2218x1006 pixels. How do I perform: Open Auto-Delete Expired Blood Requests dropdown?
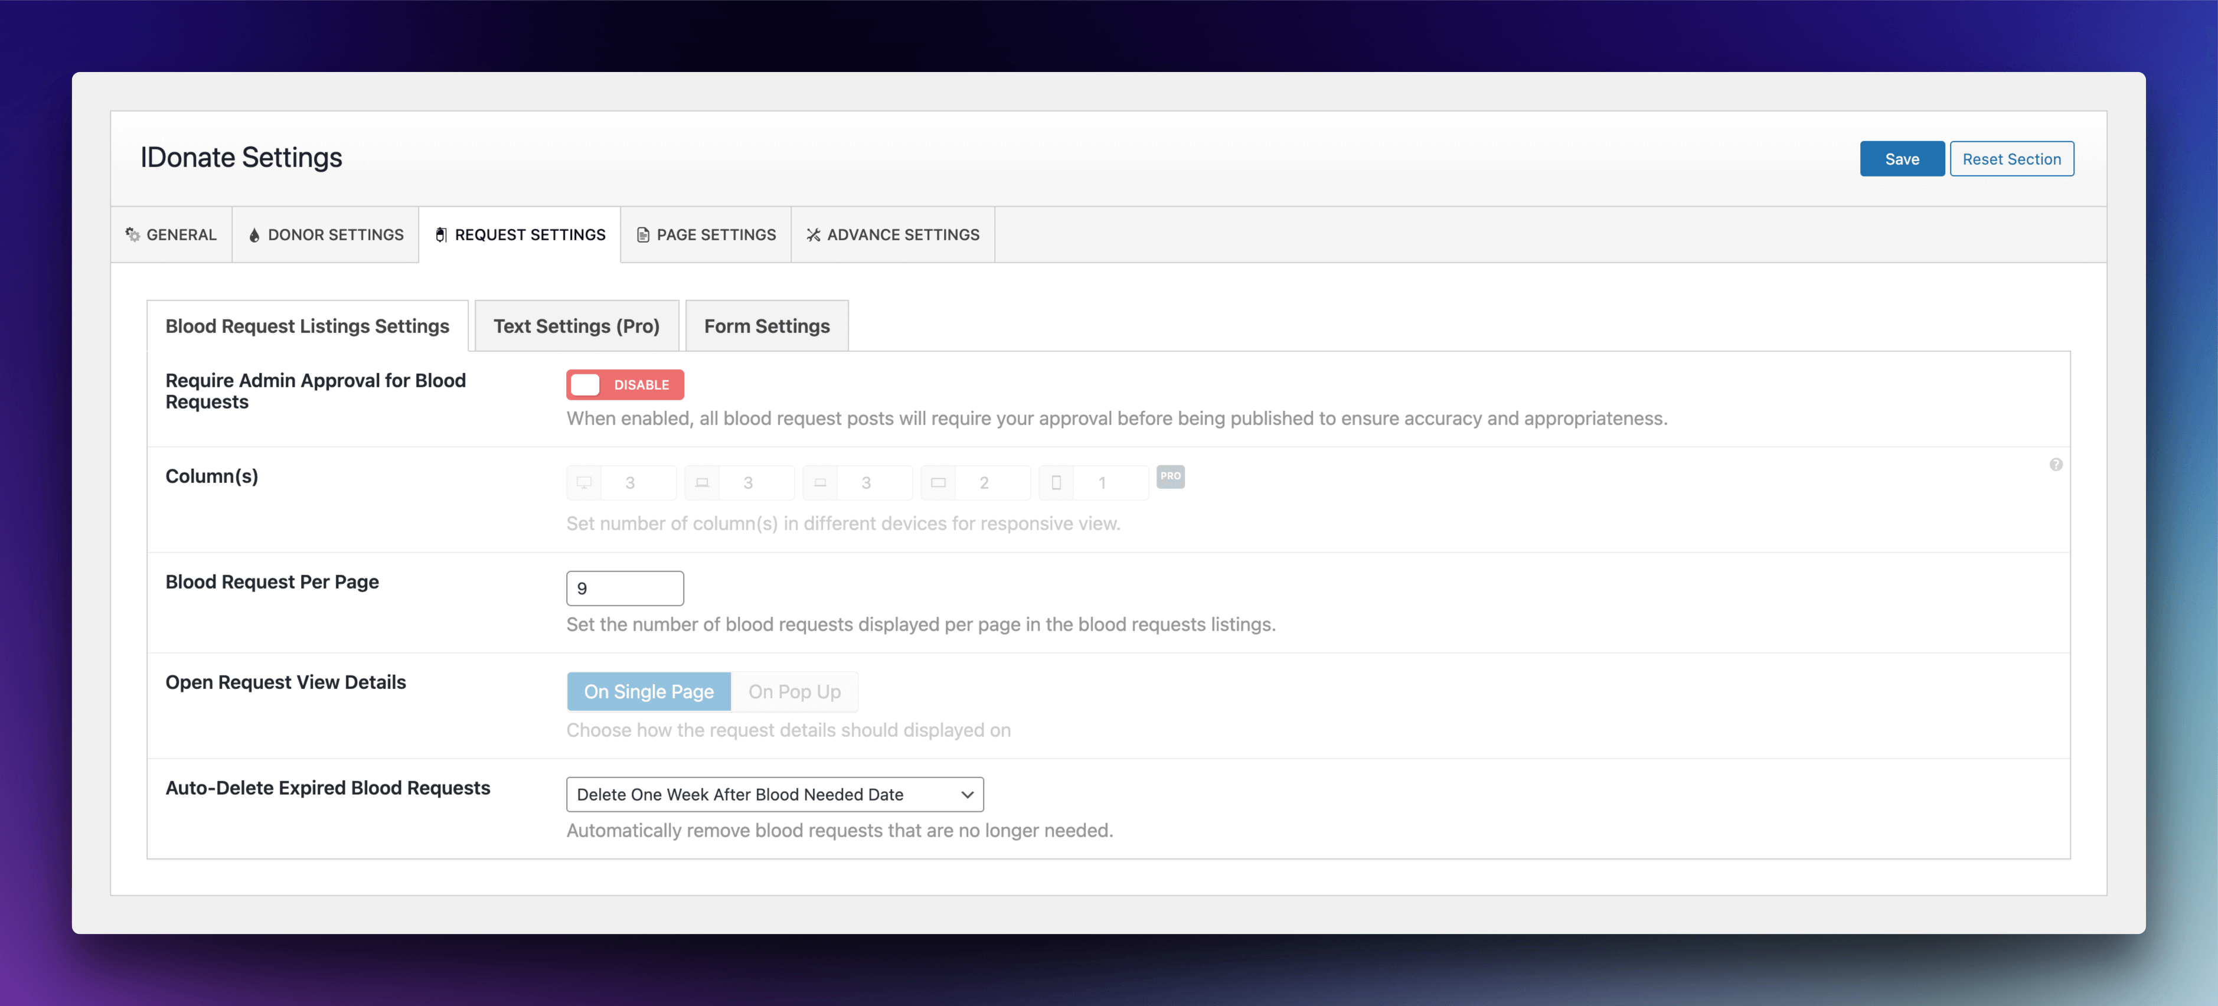[774, 794]
